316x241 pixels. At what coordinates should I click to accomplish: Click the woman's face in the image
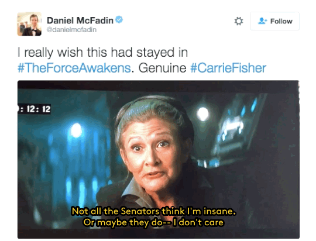click(152, 154)
